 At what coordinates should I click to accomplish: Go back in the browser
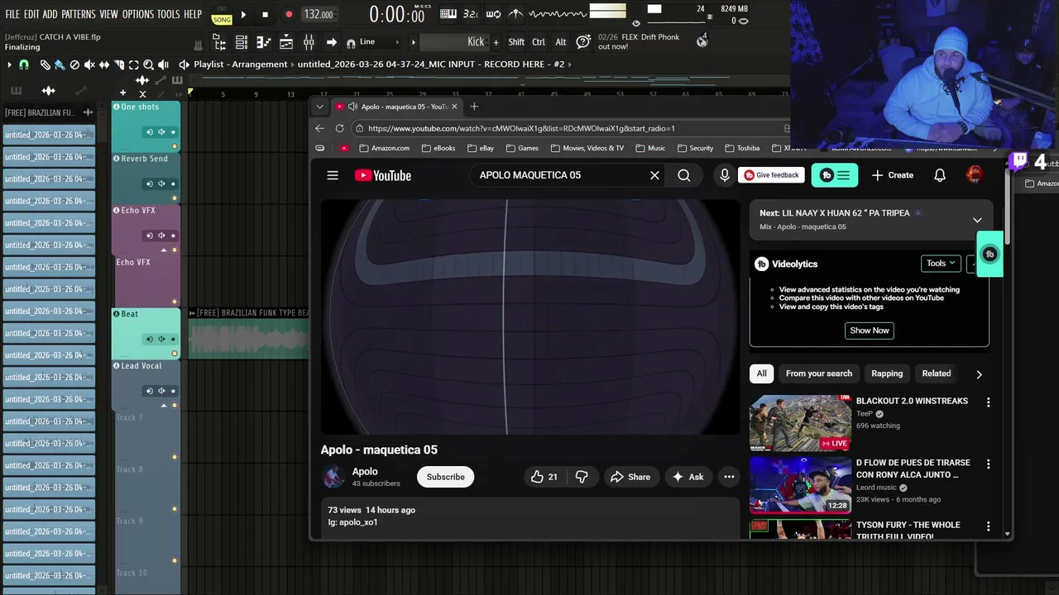pos(320,128)
